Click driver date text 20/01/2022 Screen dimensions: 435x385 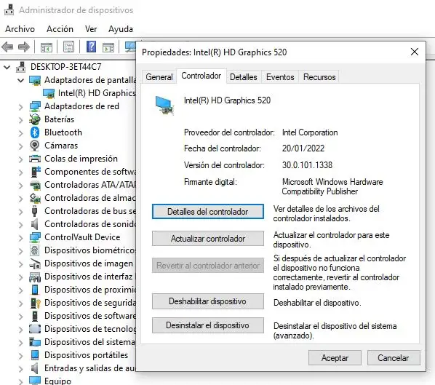coord(303,148)
